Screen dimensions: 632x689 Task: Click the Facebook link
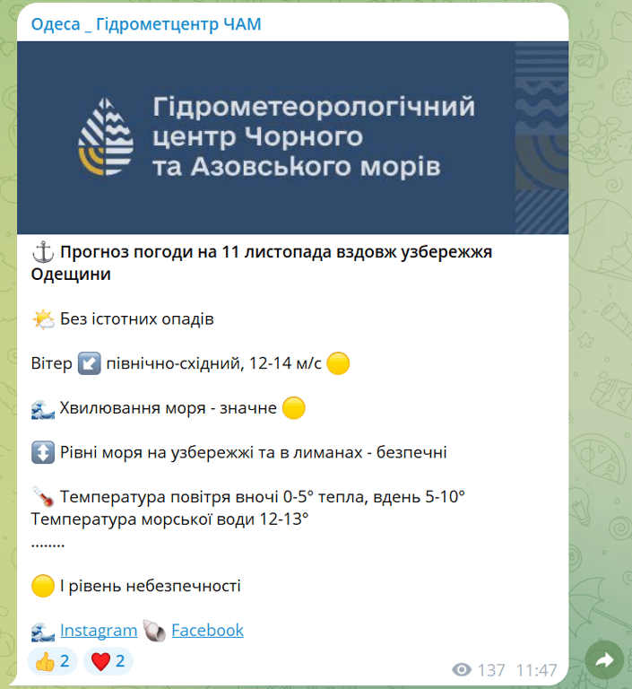(x=207, y=630)
